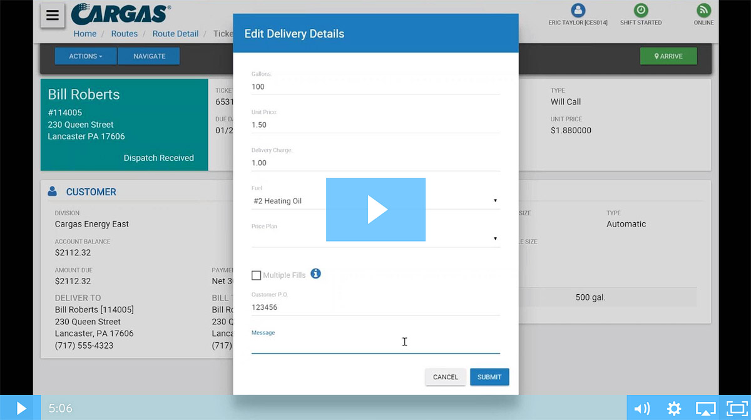Go to the Routes breadcrumb
The image size is (751, 420).
(125, 34)
